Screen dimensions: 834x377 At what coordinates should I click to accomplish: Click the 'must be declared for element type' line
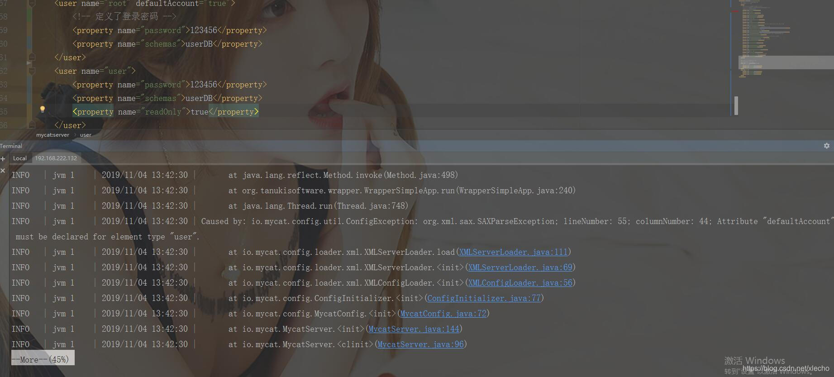point(107,237)
